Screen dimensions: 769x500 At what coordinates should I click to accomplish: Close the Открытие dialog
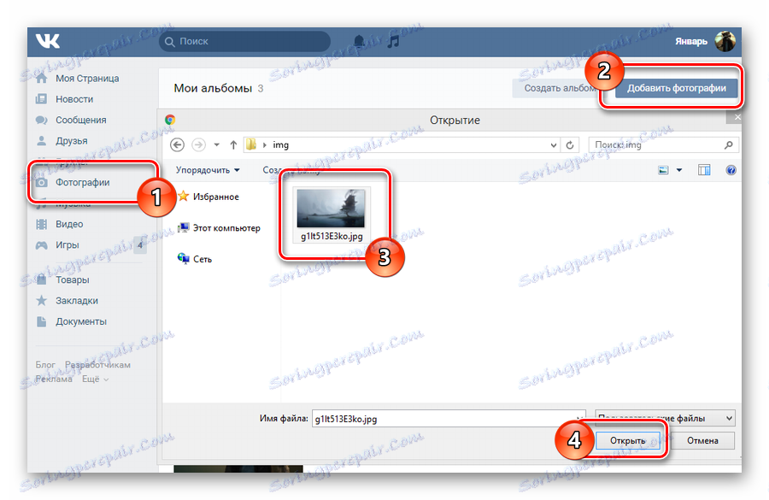(736, 117)
